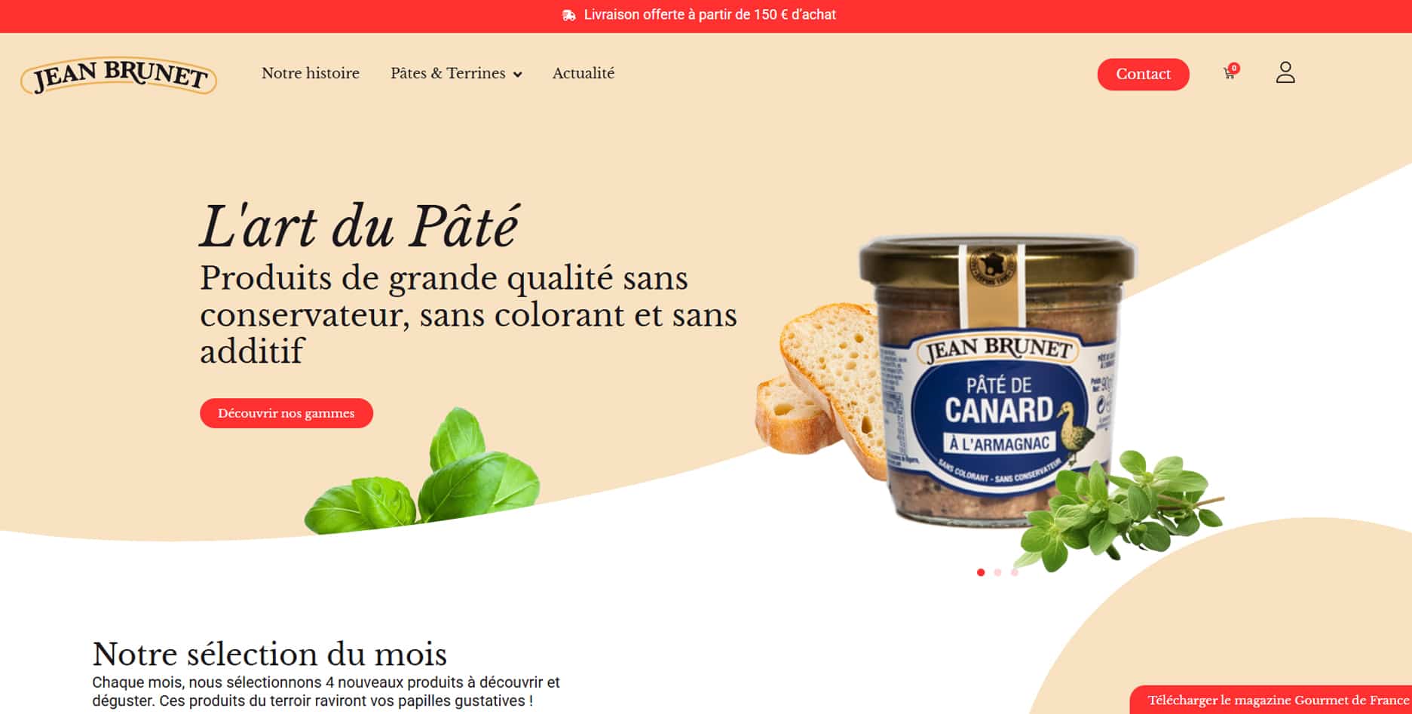
Task: Click the Jean Brunet logo
Action: [x=118, y=76]
